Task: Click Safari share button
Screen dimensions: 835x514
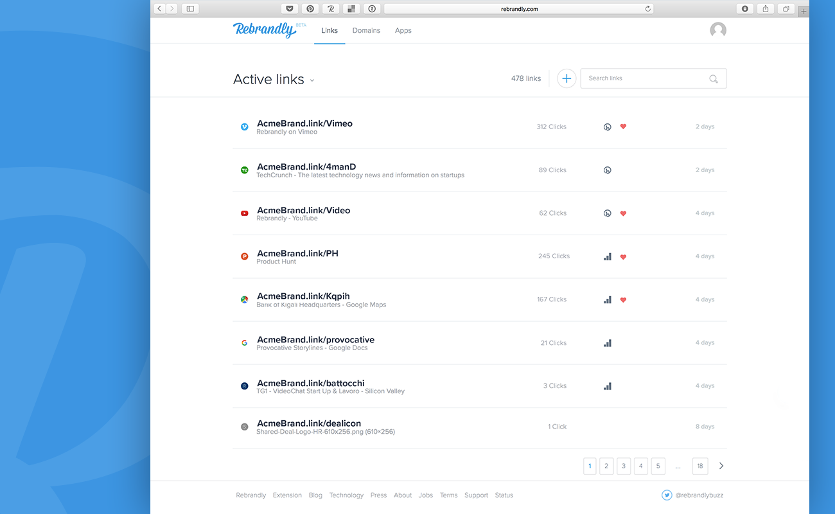Action: [766, 9]
